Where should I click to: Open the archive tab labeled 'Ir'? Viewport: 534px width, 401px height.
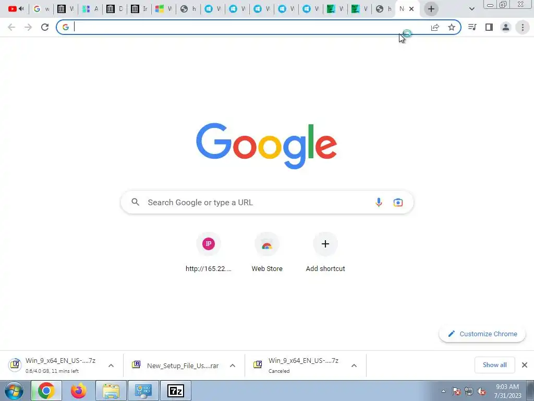139,9
